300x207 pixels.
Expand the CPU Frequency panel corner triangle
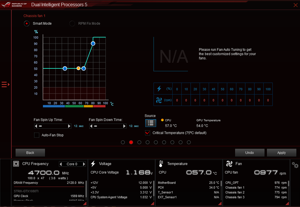click(x=85, y=204)
